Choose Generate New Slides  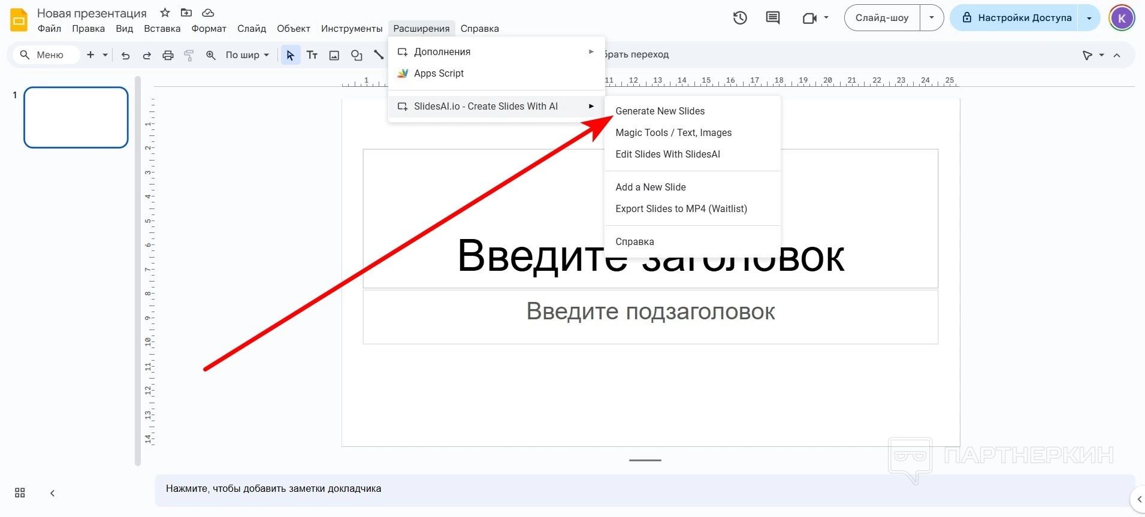tap(660, 111)
